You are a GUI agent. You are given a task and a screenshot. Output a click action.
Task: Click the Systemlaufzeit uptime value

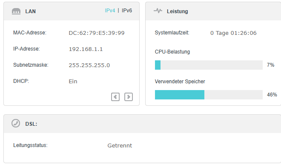coord(233,33)
